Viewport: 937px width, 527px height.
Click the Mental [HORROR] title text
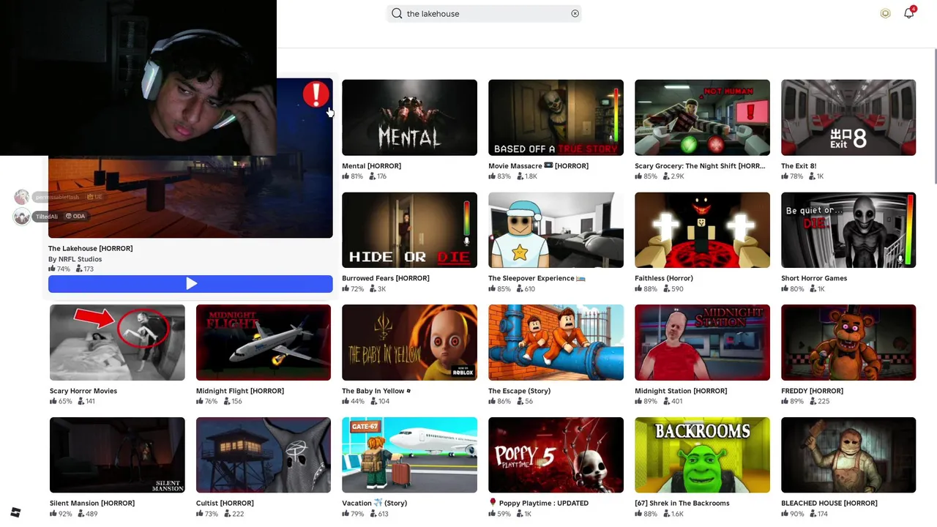click(371, 166)
